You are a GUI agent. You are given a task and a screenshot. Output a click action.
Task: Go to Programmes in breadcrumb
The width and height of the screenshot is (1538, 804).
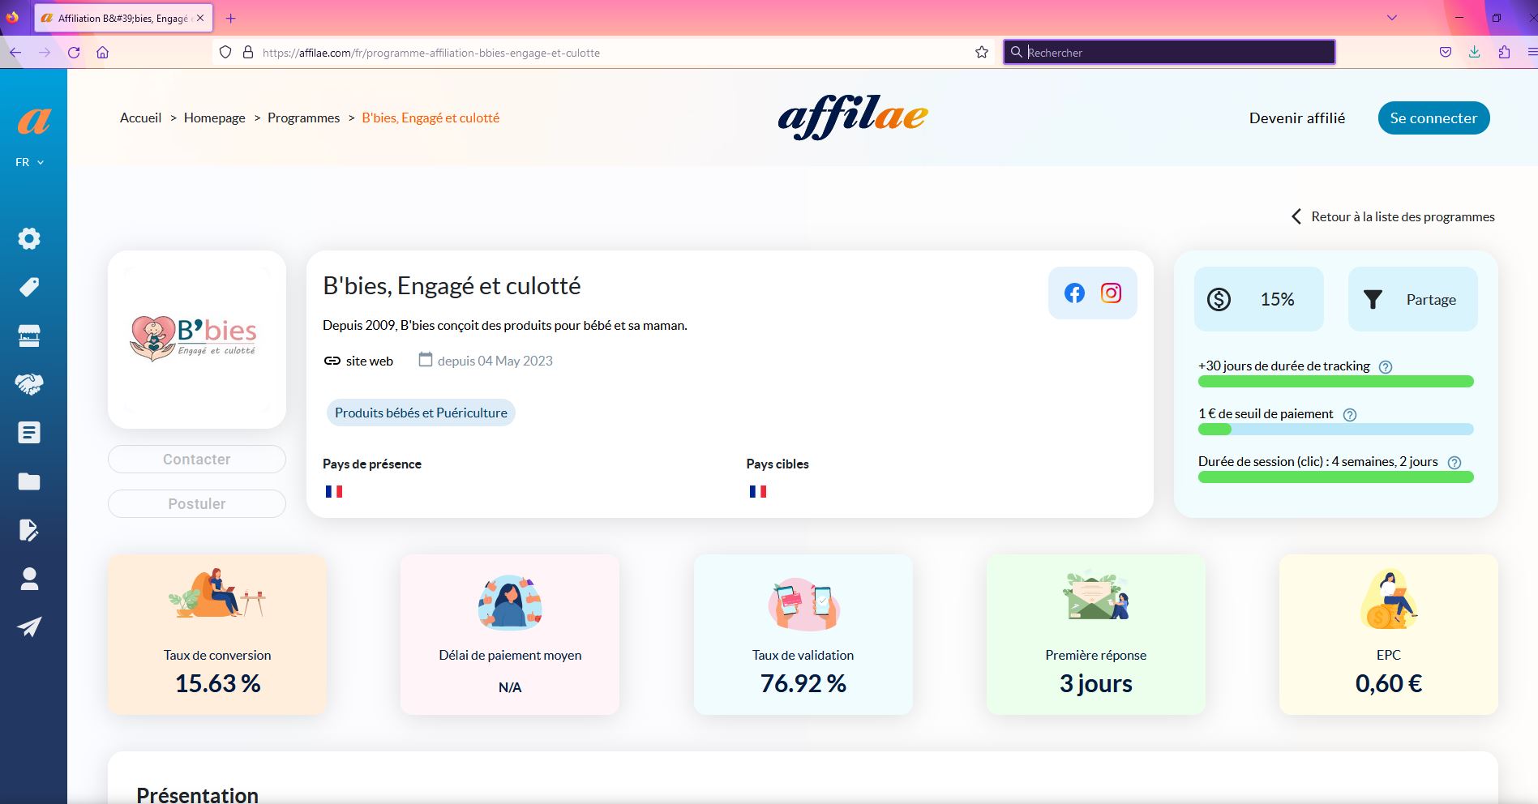[303, 118]
